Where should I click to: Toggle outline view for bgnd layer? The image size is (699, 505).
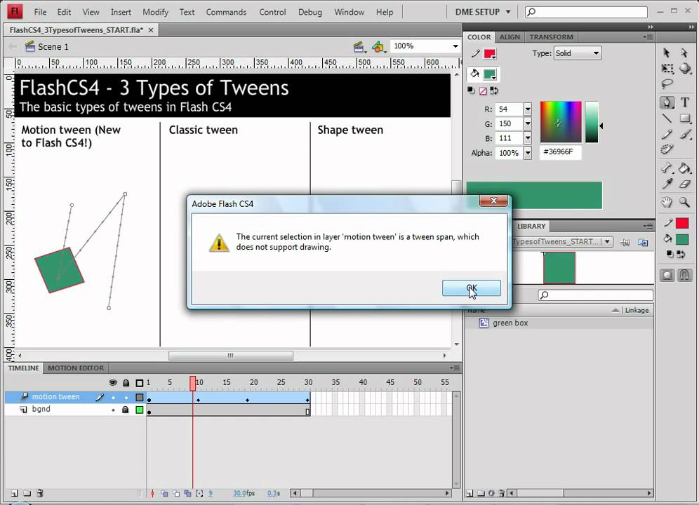pos(140,410)
